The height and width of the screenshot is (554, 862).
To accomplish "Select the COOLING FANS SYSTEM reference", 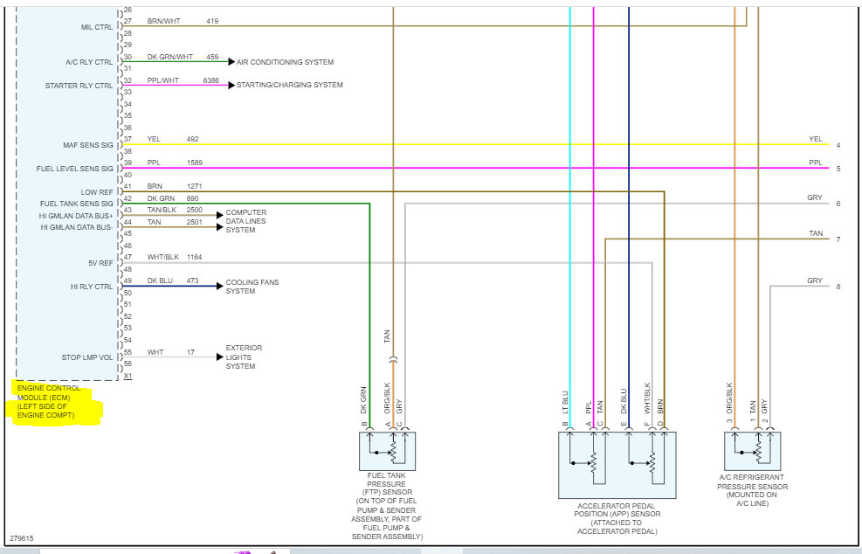I will [252, 287].
